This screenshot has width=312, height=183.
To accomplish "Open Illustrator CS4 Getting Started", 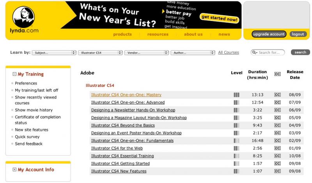I will point(121,164).
